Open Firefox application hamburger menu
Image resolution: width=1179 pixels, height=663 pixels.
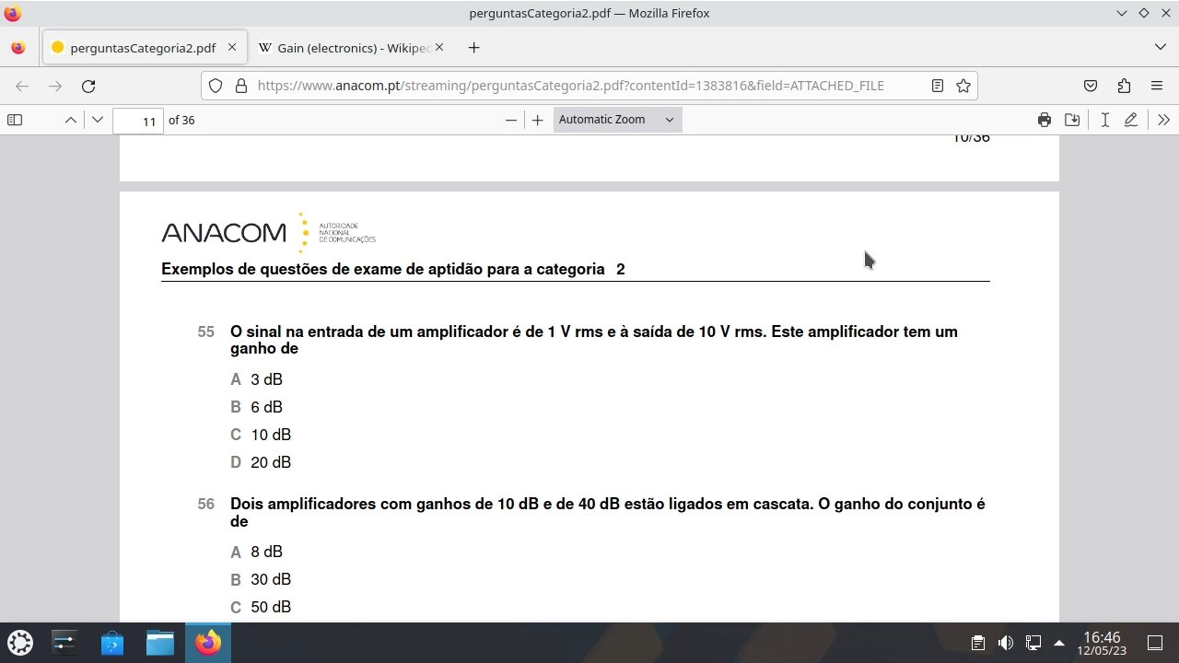1157,86
